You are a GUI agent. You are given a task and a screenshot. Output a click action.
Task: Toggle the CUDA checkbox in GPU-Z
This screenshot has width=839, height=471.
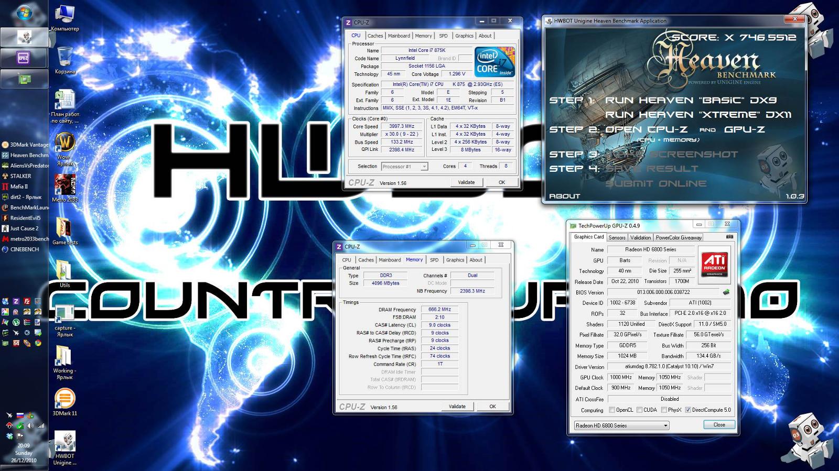(x=639, y=410)
